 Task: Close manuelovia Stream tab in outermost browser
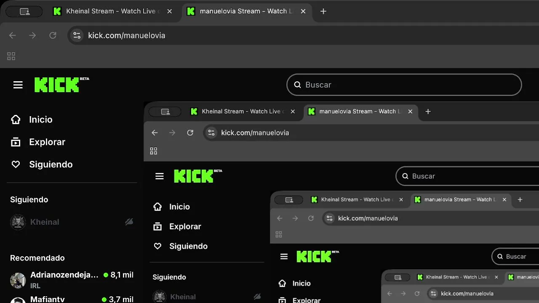303,11
